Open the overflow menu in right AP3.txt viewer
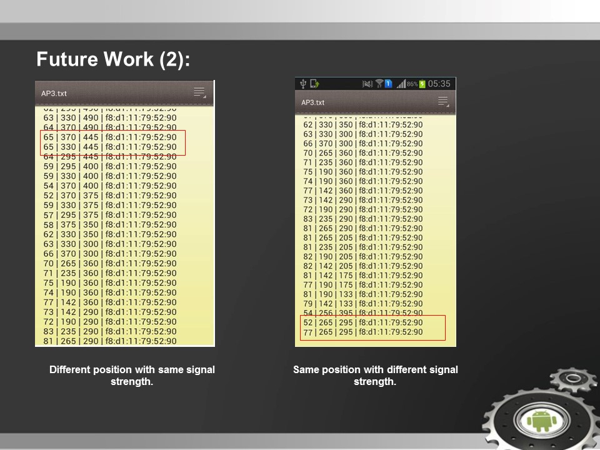This screenshot has width=600, height=450. [442, 101]
